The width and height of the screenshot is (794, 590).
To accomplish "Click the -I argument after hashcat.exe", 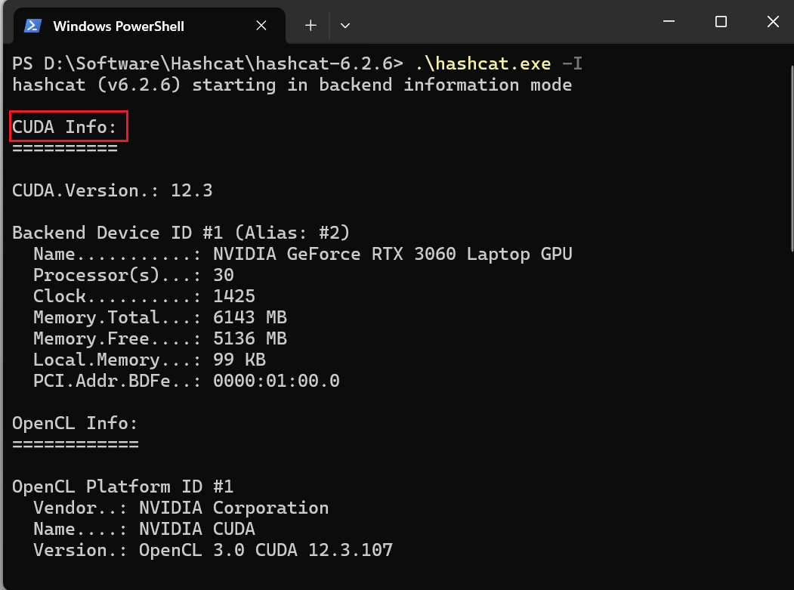I will 572,63.
